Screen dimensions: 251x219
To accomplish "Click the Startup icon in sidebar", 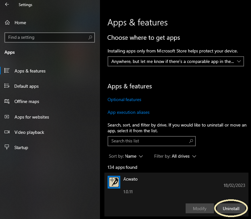I will (7, 147).
